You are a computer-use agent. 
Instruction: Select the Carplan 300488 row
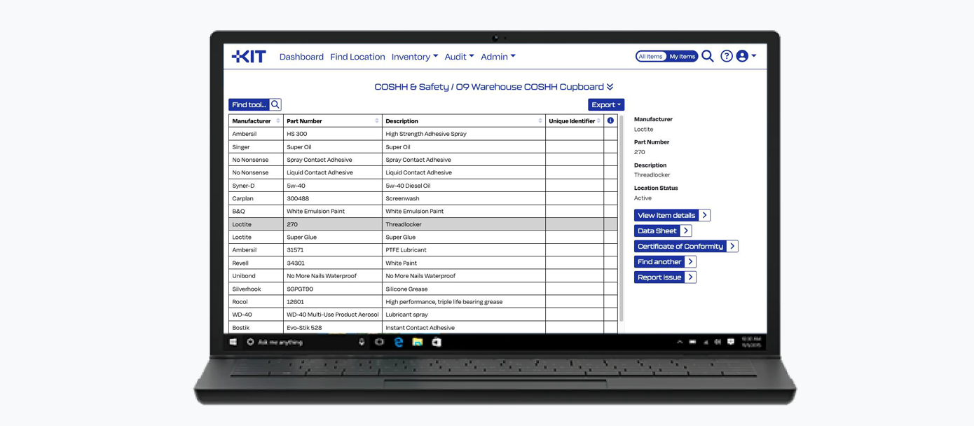click(x=423, y=198)
